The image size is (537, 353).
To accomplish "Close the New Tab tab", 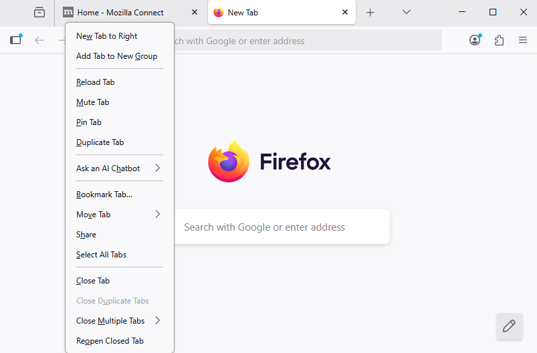I will point(345,12).
